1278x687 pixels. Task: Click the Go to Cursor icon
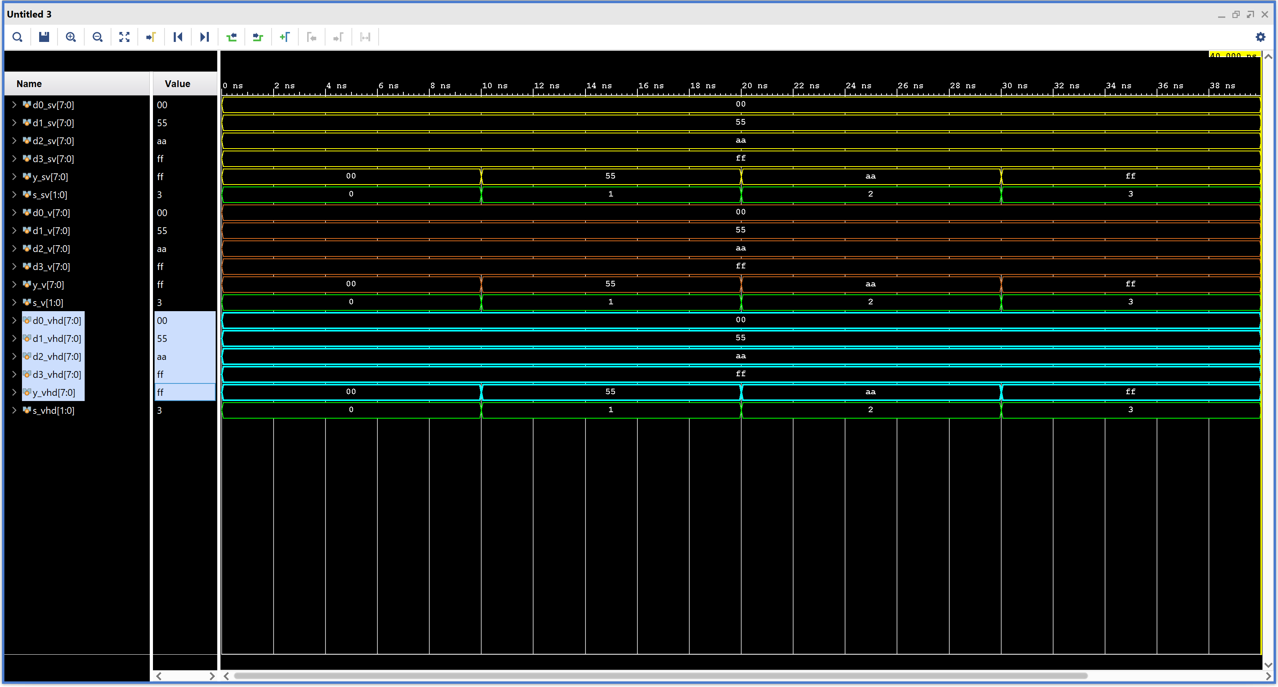[x=151, y=37]
